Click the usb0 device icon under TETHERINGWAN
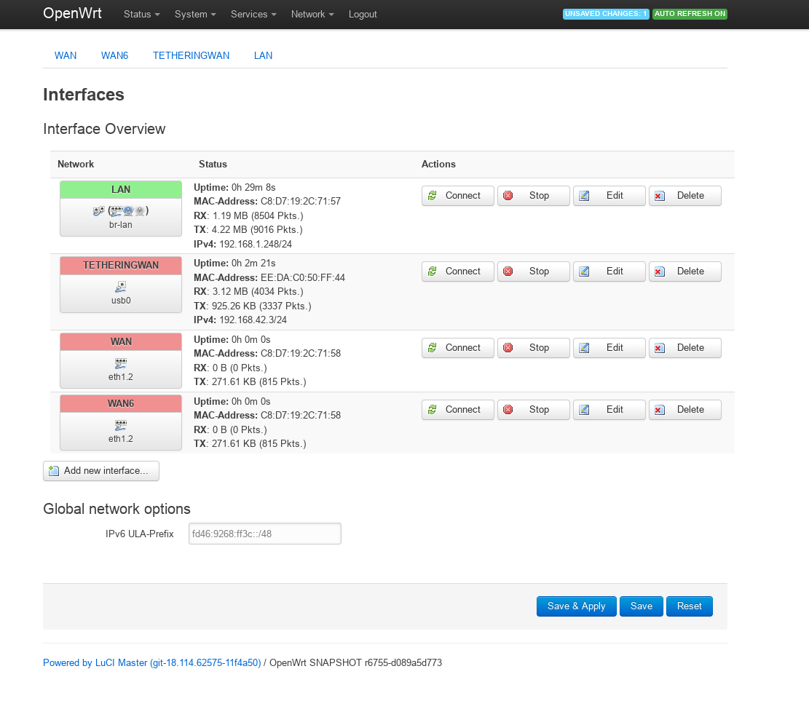Viewport: 809px width, 701px height. click(121, 287)
